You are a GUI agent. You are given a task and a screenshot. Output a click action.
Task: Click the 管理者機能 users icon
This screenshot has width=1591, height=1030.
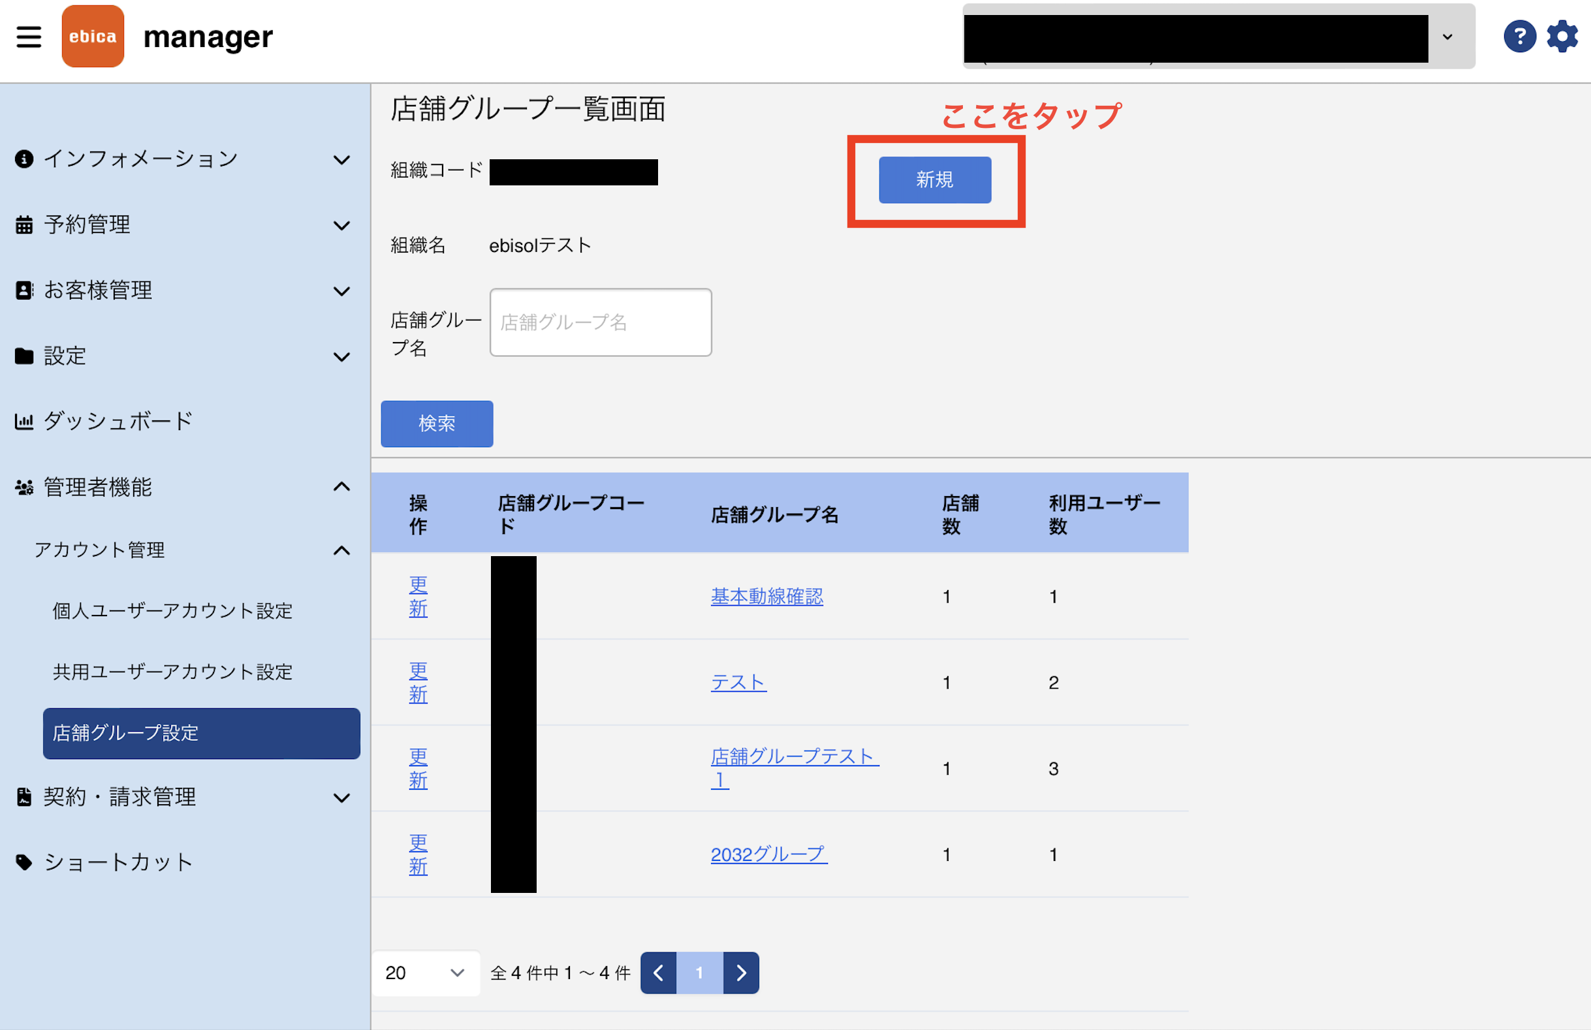click(x=24, y=488)
